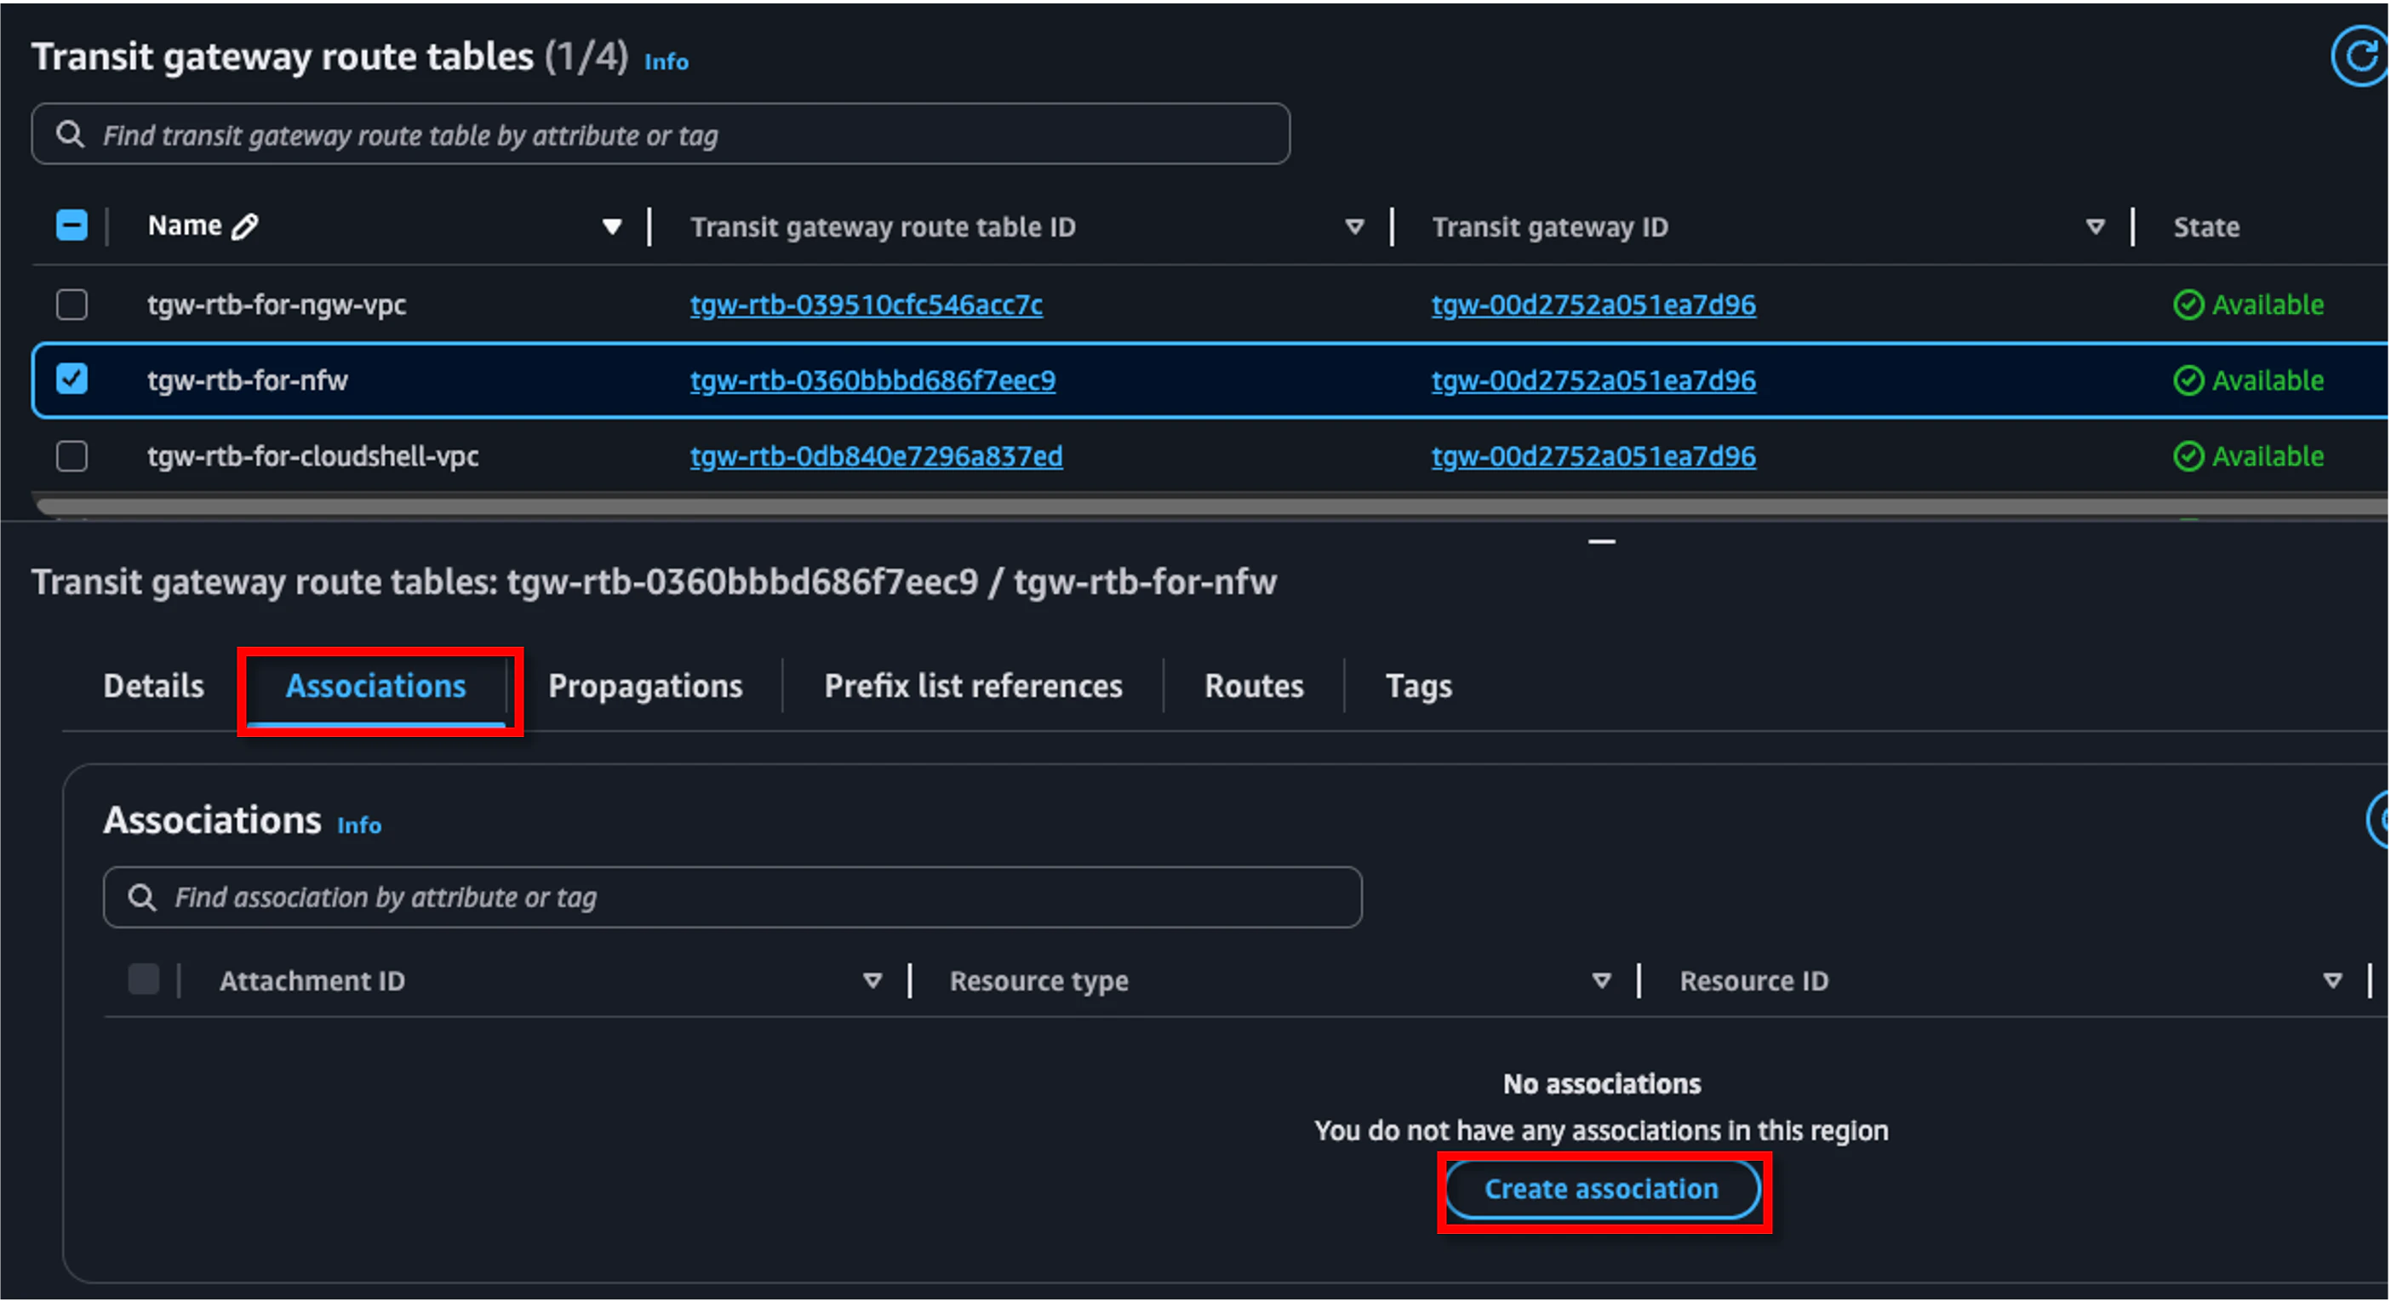Image resolution: width=2391 pixels, height=1302 pixels.
Task: Switch to the Routes tab
Action: pyautogui.click(x=1254, y=687)
